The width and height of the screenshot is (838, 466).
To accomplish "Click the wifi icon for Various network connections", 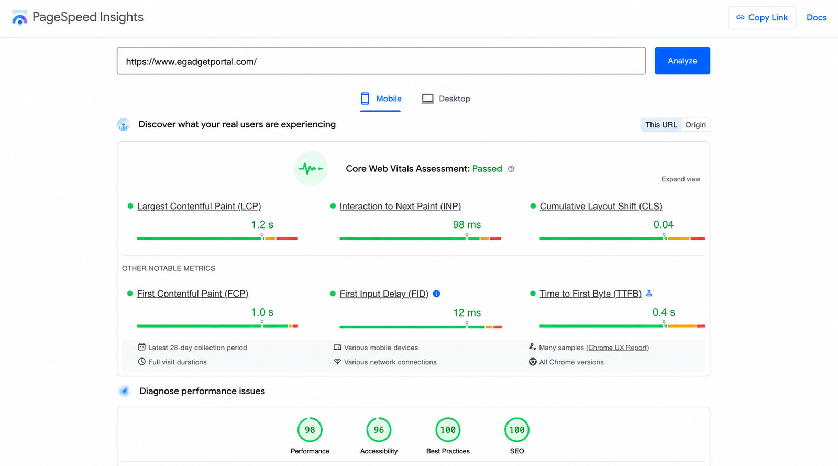I will (x=337, y=362).
